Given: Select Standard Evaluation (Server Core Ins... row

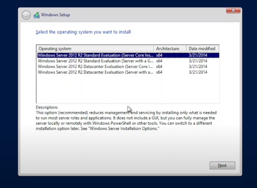Looking at the screenshot, I should [128, 55].
